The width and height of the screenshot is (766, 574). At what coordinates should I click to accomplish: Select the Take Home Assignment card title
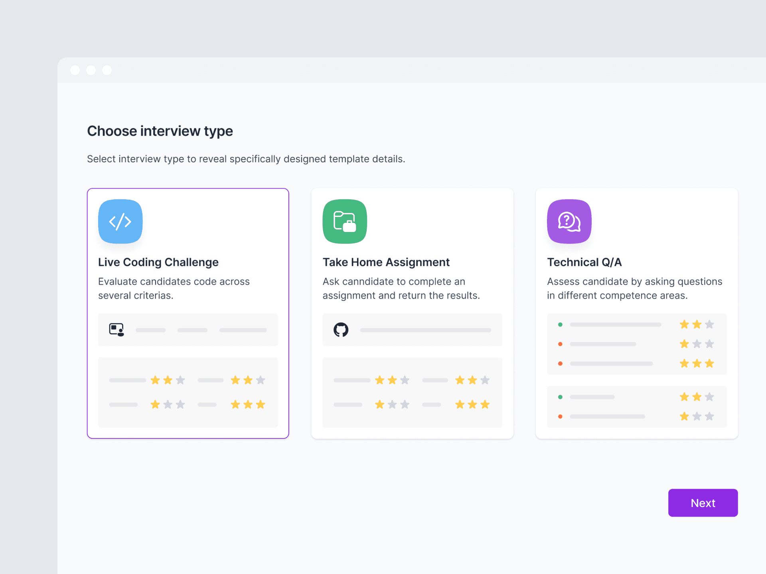[x=386, y=262]
